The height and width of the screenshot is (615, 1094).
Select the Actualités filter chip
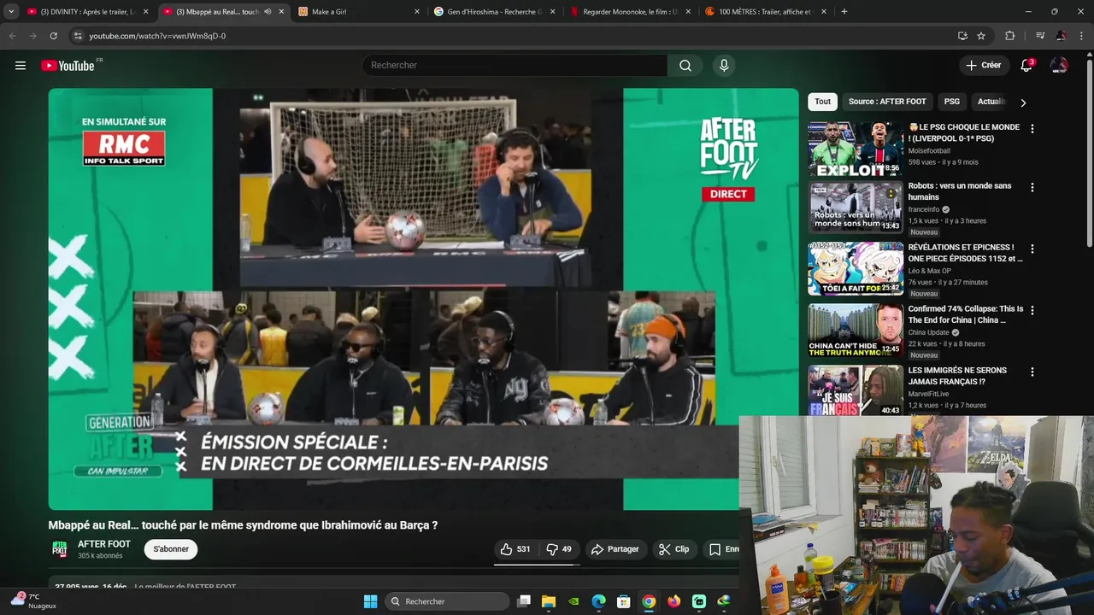tap(991, 102)
